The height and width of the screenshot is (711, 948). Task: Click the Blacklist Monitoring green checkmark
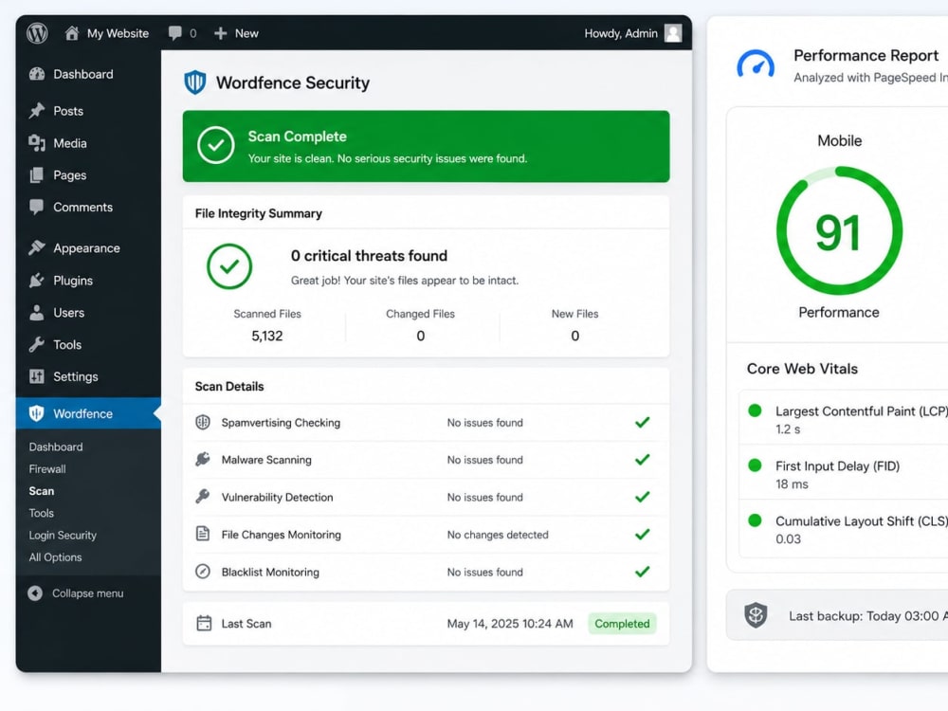pyautogui.click(x=643, y=572)
